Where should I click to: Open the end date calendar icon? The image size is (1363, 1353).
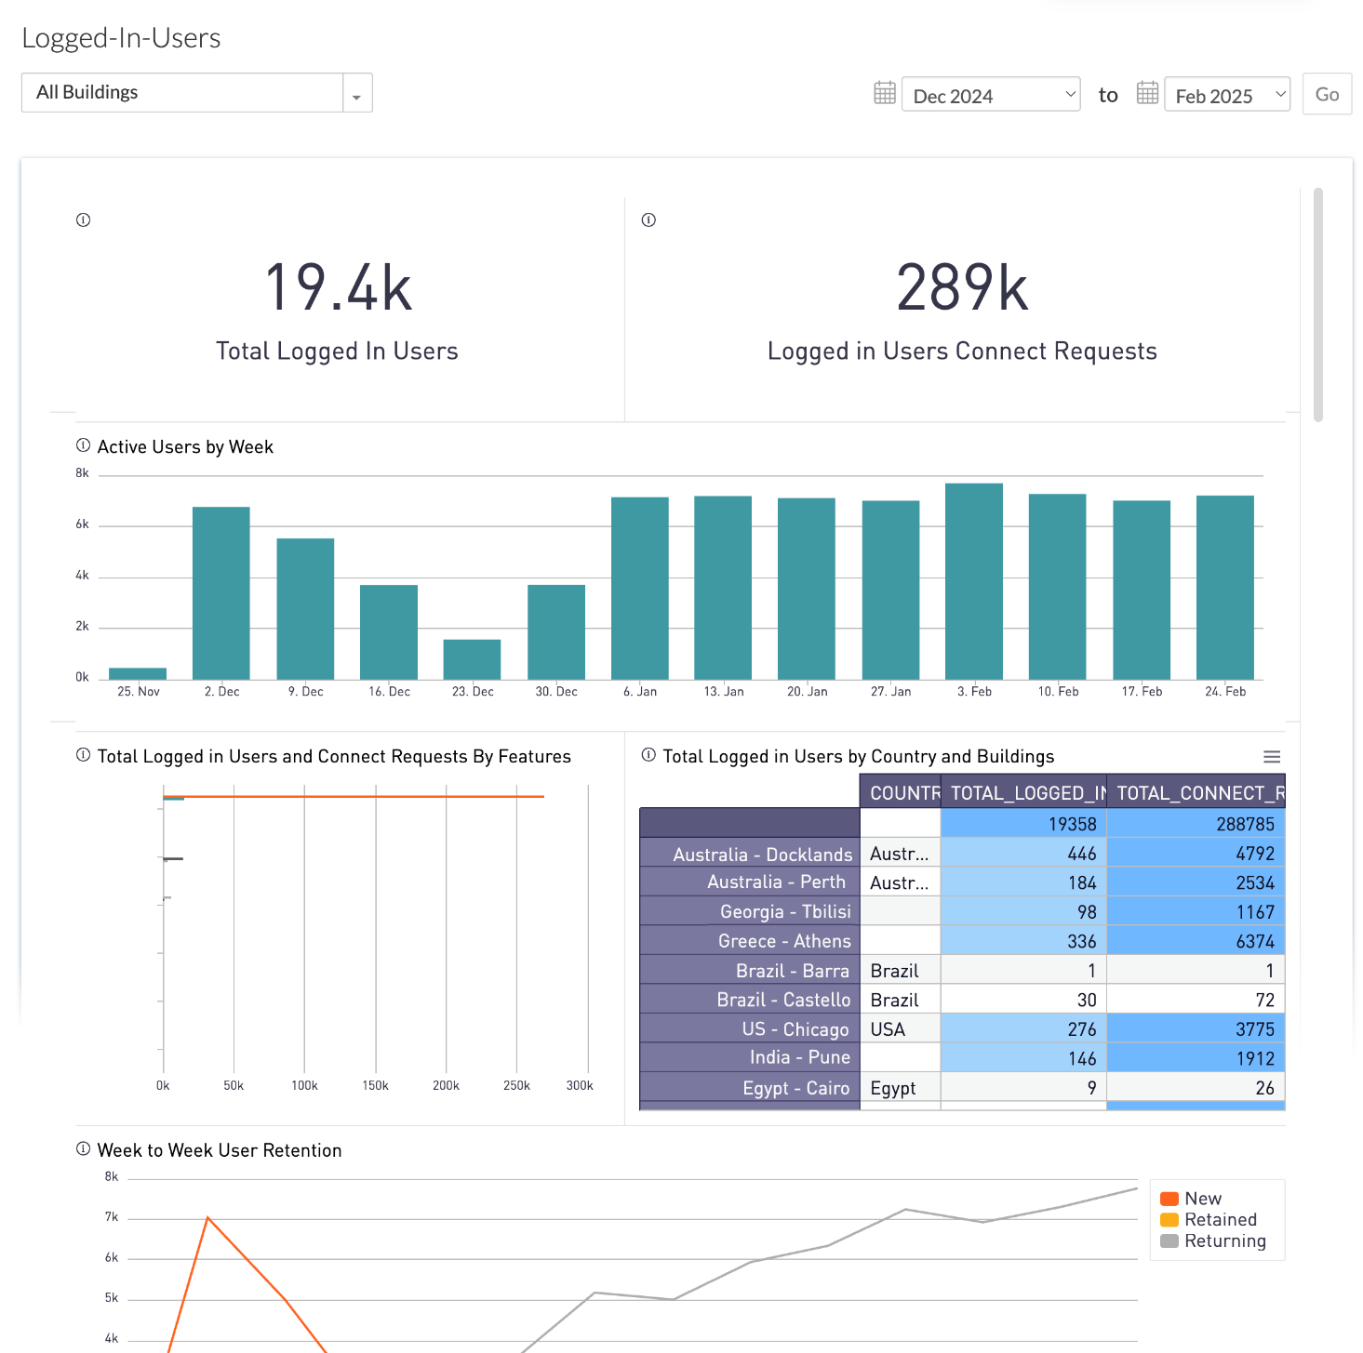pos(1147,93)
